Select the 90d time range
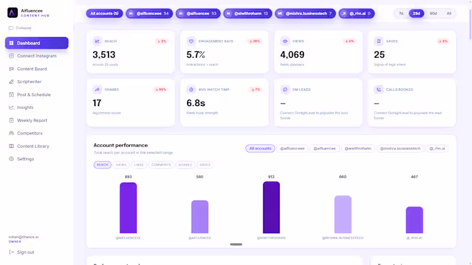This screenshot has height=265, width=472. [433, 14]
